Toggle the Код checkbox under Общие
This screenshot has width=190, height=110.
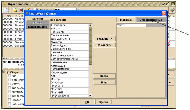pyautogui.click(x=10, y=76)
